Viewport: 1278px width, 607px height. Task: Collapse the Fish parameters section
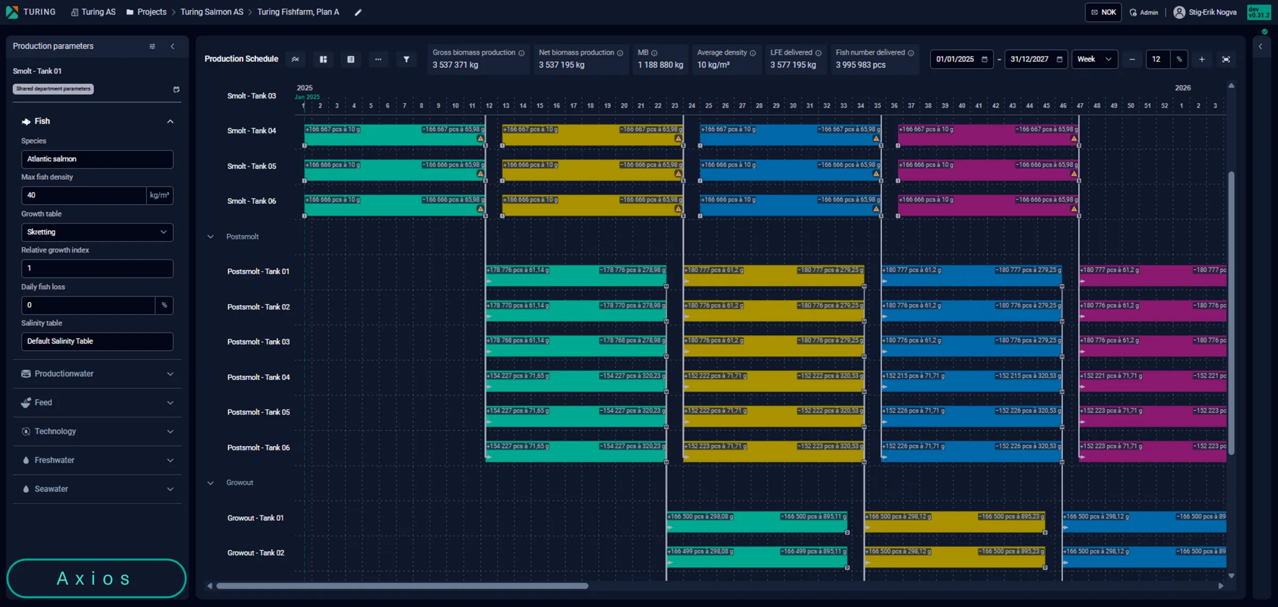coord(170,121)
